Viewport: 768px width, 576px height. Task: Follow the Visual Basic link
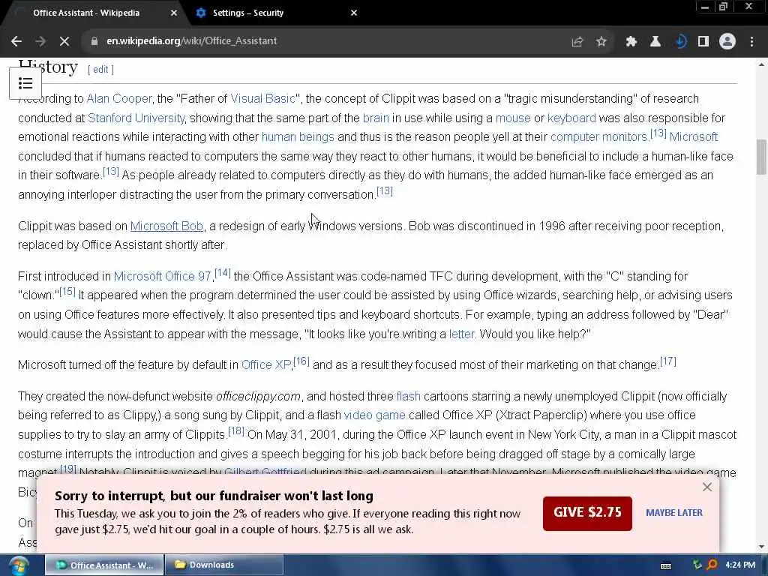263,98
